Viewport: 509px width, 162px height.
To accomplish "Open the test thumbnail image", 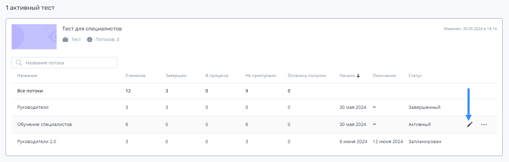I will pyautogui.click(x=34, y=37).
